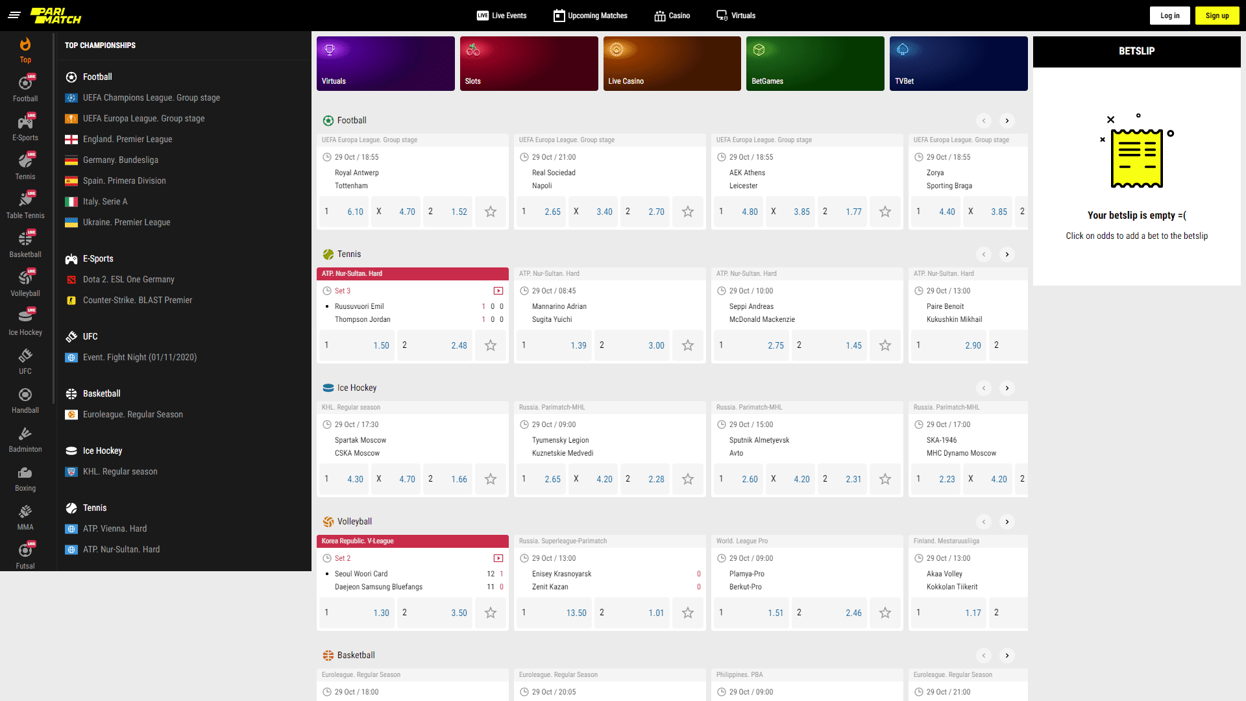This screenshot has width=1246, height=701.
Task: Open Boxing in the sidebar
Action: (25, 478)
